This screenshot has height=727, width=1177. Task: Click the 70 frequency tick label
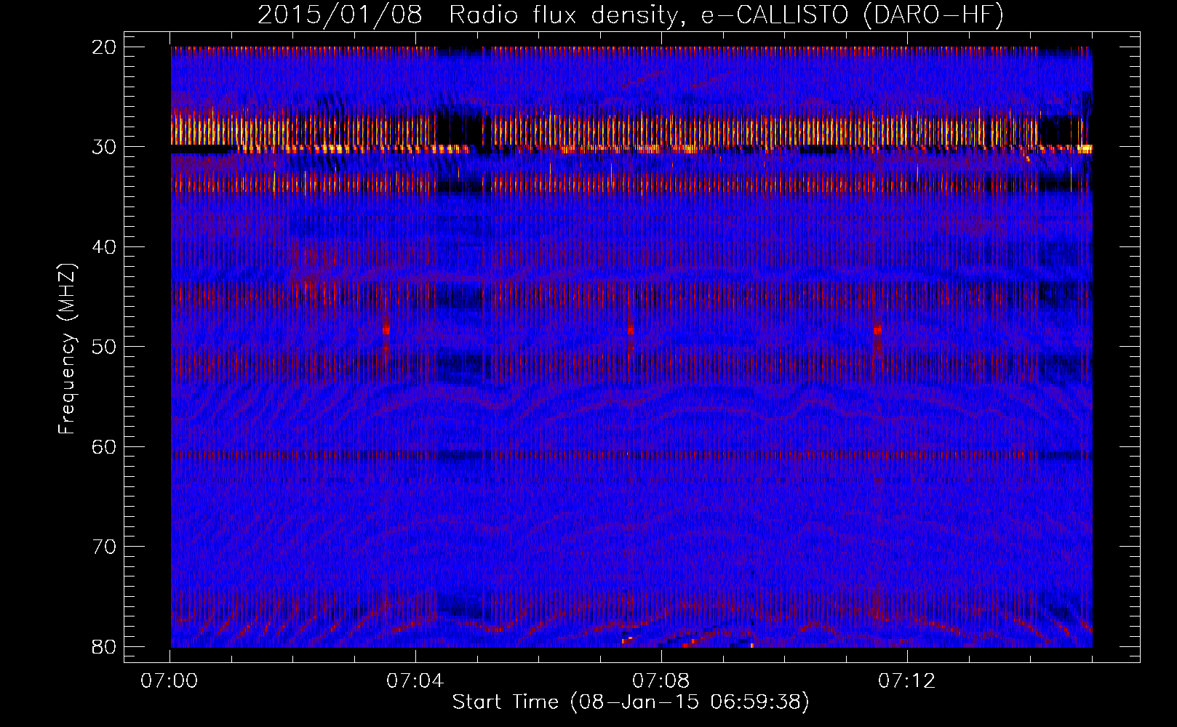(105, 547)
